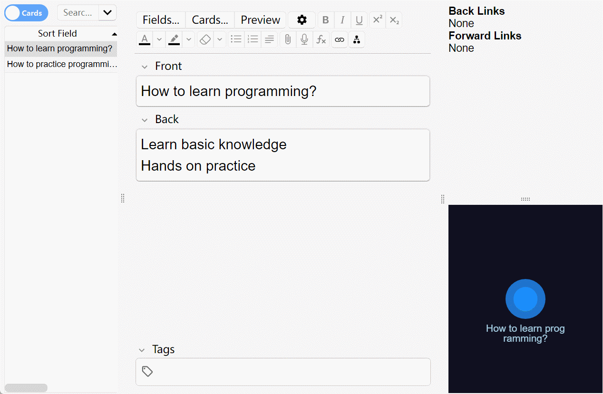Click the link chain icon
This screenshot has width=603, height=394.
point(339,39)
